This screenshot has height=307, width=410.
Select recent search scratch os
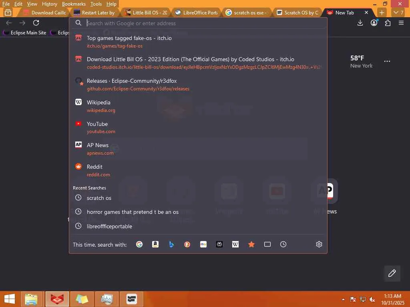(198, 198)
